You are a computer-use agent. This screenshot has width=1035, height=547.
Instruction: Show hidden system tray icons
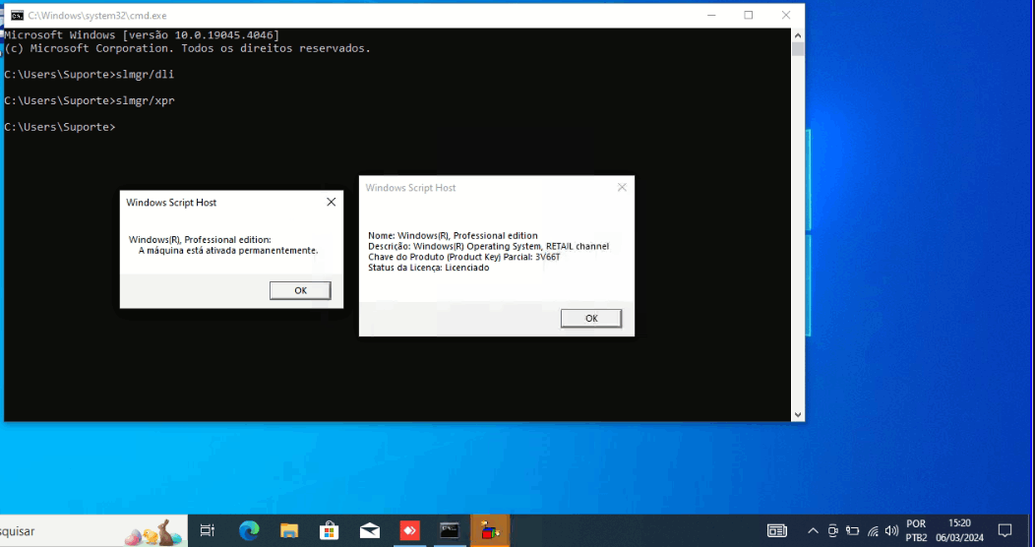coord(814,530)
